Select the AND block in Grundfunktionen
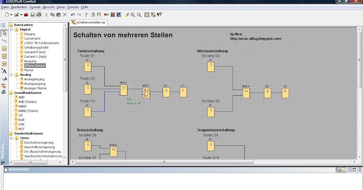363x190 pixels. pyautogui.click(x=21, y=97)
